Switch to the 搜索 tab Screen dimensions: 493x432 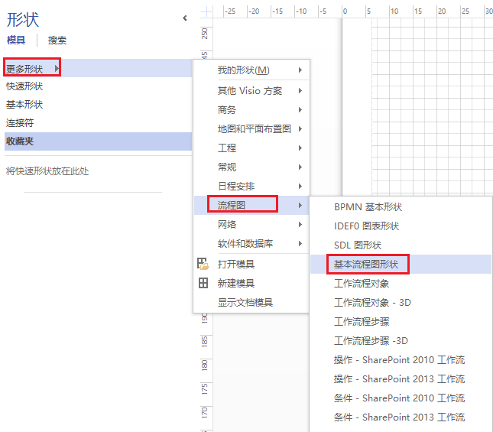[57, 41]
